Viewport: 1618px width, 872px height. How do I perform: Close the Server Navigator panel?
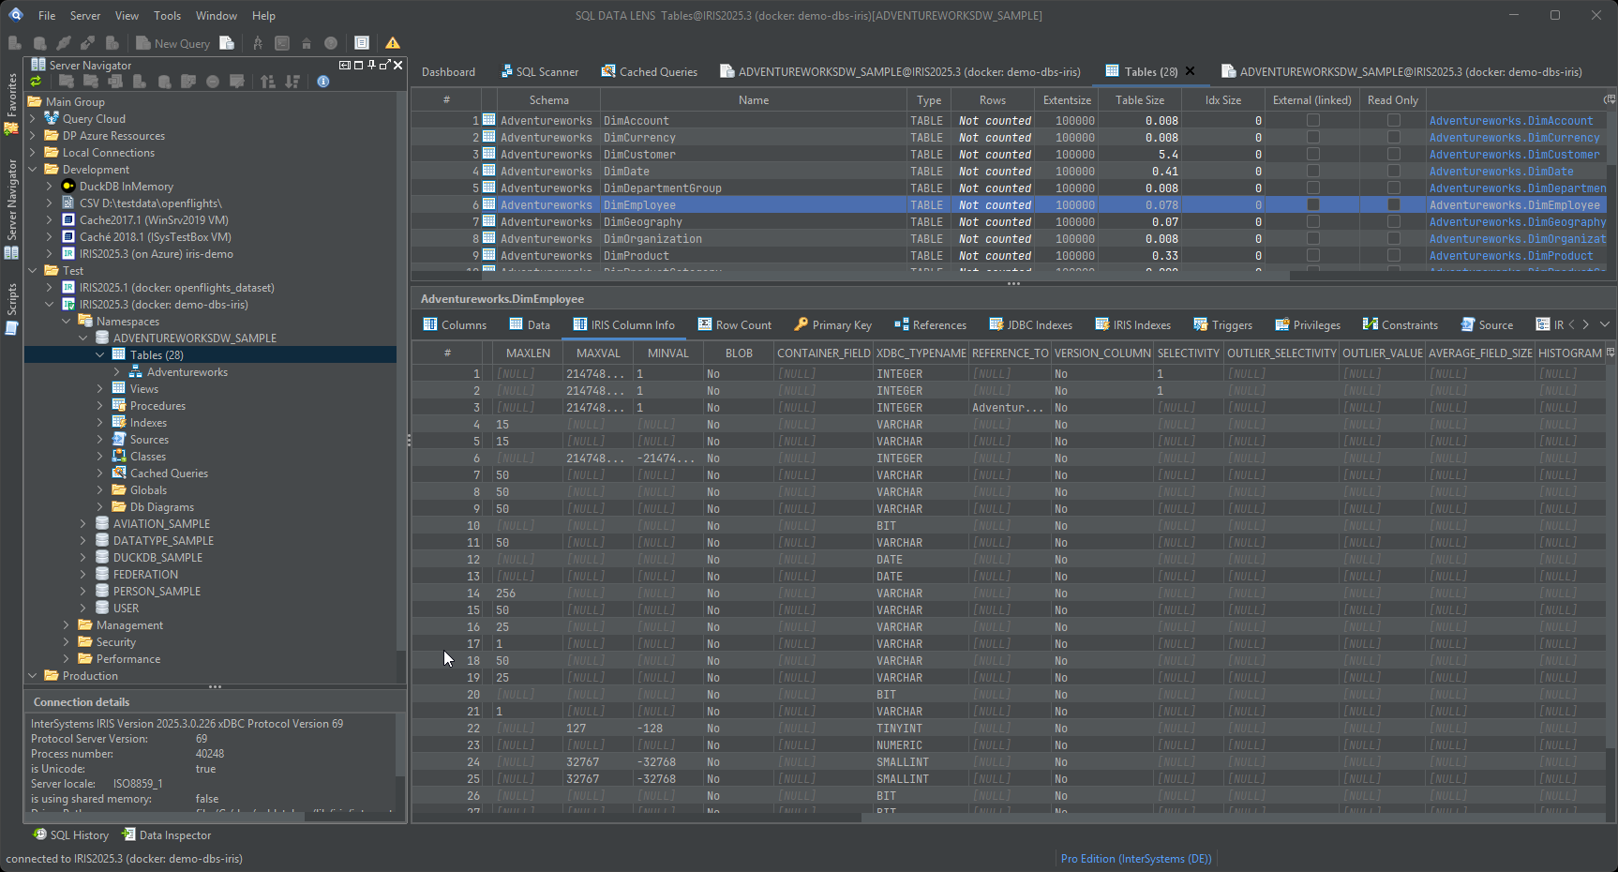tap(398, 65)
